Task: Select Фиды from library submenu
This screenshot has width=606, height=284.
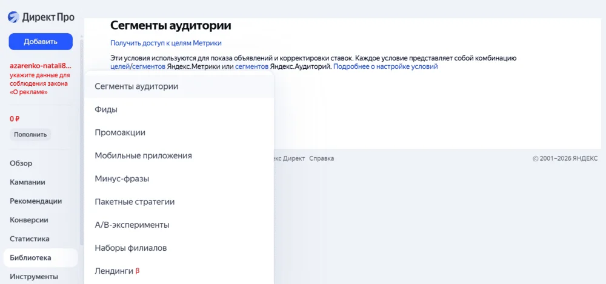Action: (x=106, y=109)
